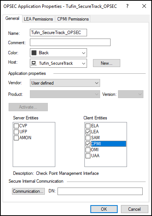Click the Description text Check Point Management Interface
152x216 pixels.
point(67,173)
